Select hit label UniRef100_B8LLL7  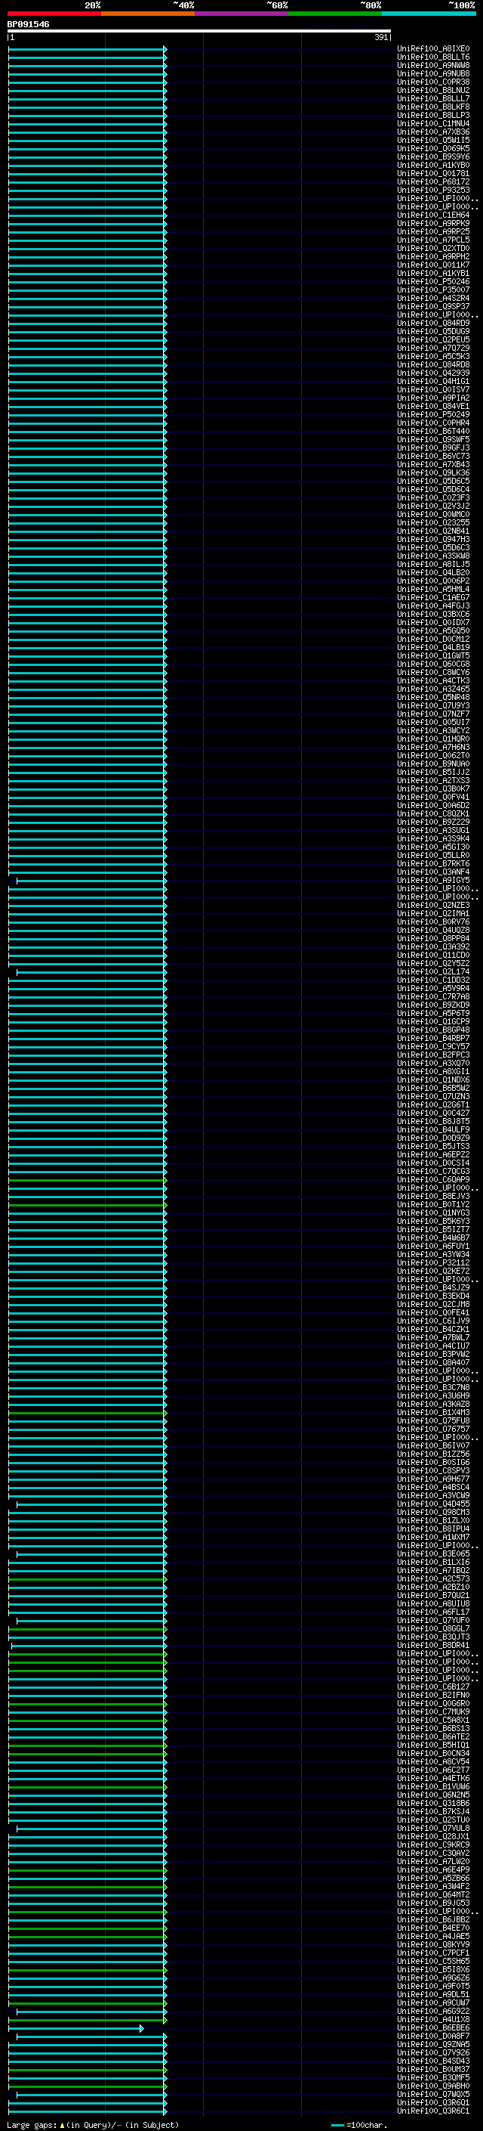pos(432,98)
